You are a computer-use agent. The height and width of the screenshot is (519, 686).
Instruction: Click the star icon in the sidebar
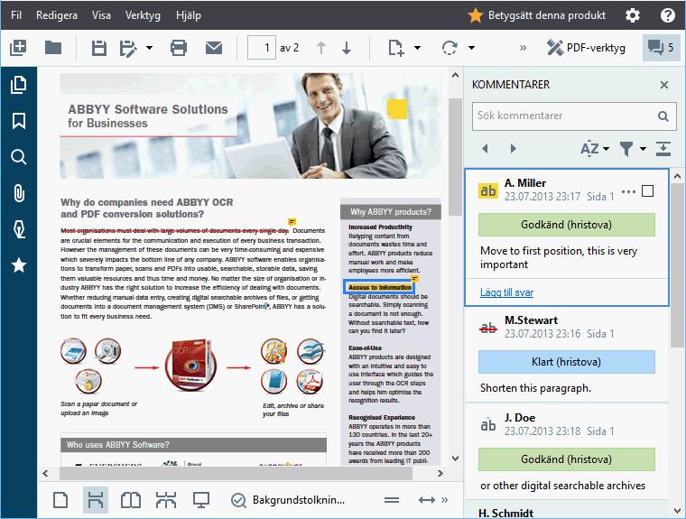(18, 264)
